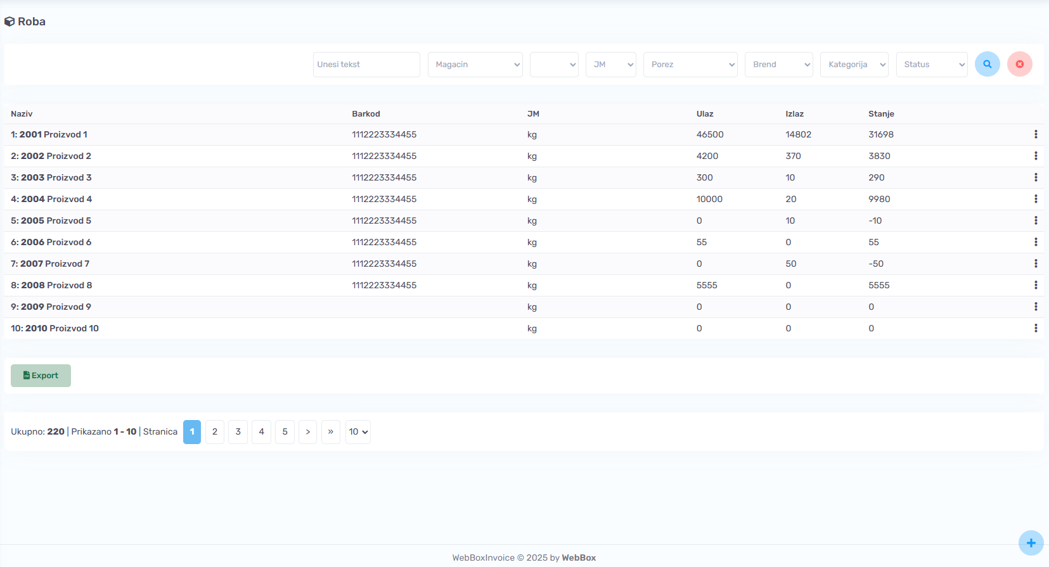Open three-dot menu for Proizvod 7
1049x567 pixels.
coord(1036,264)
